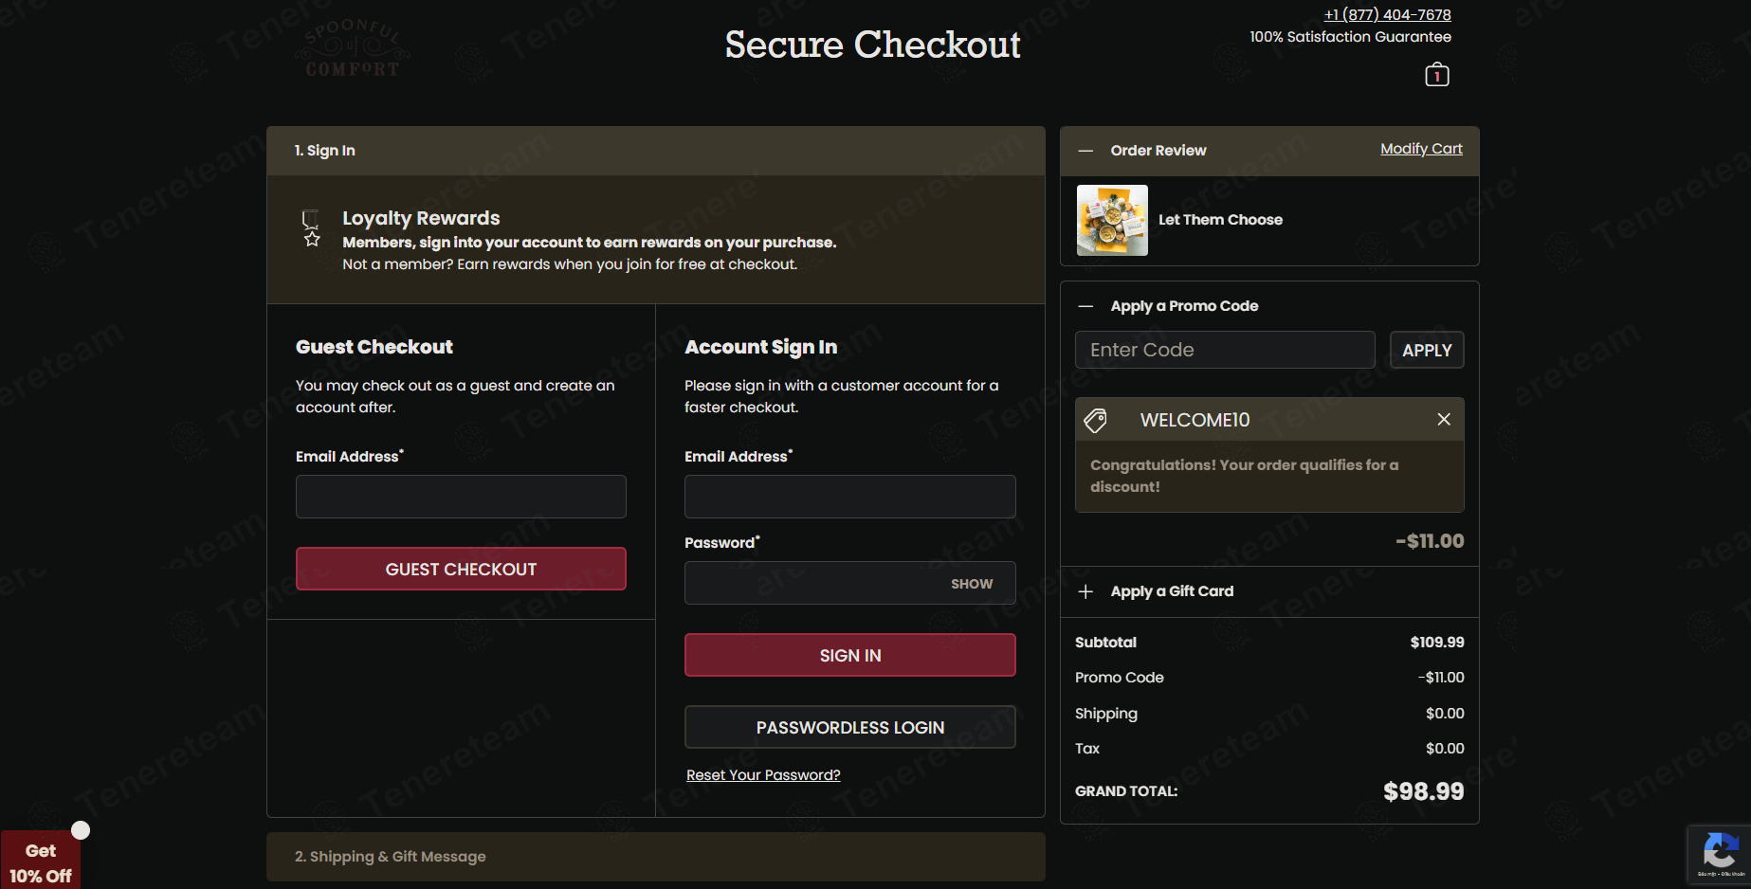Image resolution: width=1751 pixels, height=889 pixels.
Task: Choose Passwordless Login
Action: (x=849, y=727)
